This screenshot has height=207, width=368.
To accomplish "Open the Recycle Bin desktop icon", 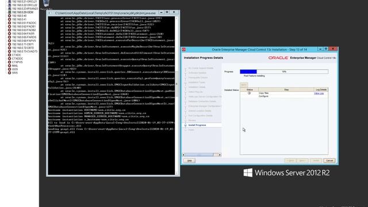I will 46,4.
